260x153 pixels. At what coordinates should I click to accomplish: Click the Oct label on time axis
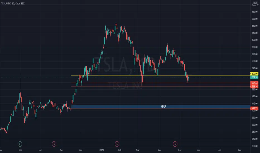pyautogui.click(x=40, y=150)
